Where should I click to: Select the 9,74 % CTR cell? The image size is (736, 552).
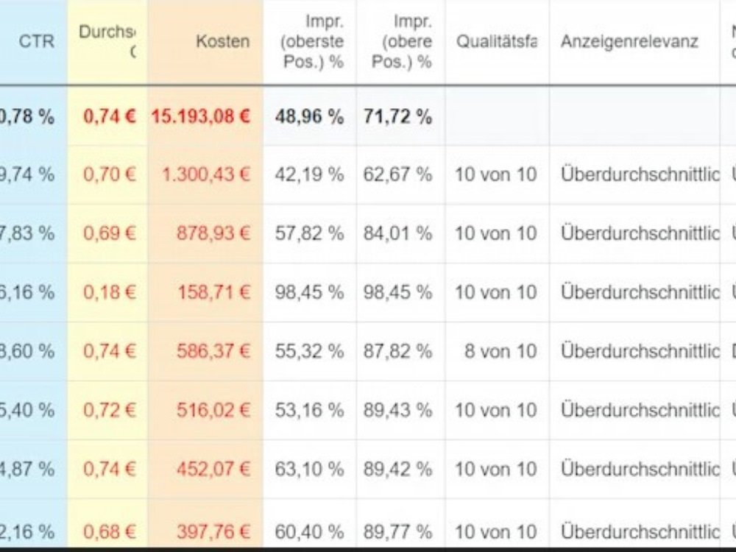[27, 174]
